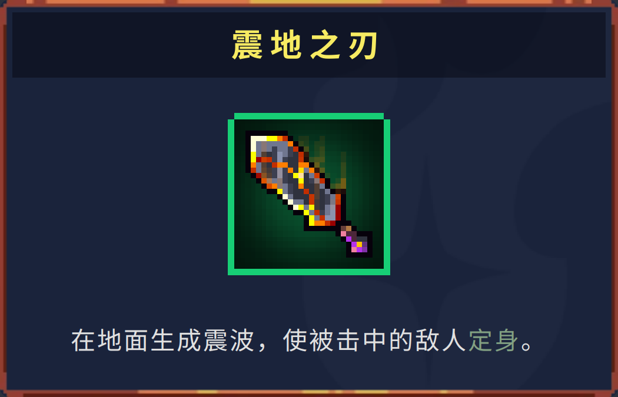The height and width of the screenshot is (397, 618).
Task: Click the 震地之刃 sword item icon
Action: coord(308,194)
